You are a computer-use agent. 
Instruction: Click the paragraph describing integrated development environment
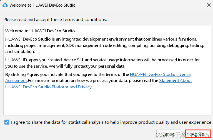click(x=104, y=45)
